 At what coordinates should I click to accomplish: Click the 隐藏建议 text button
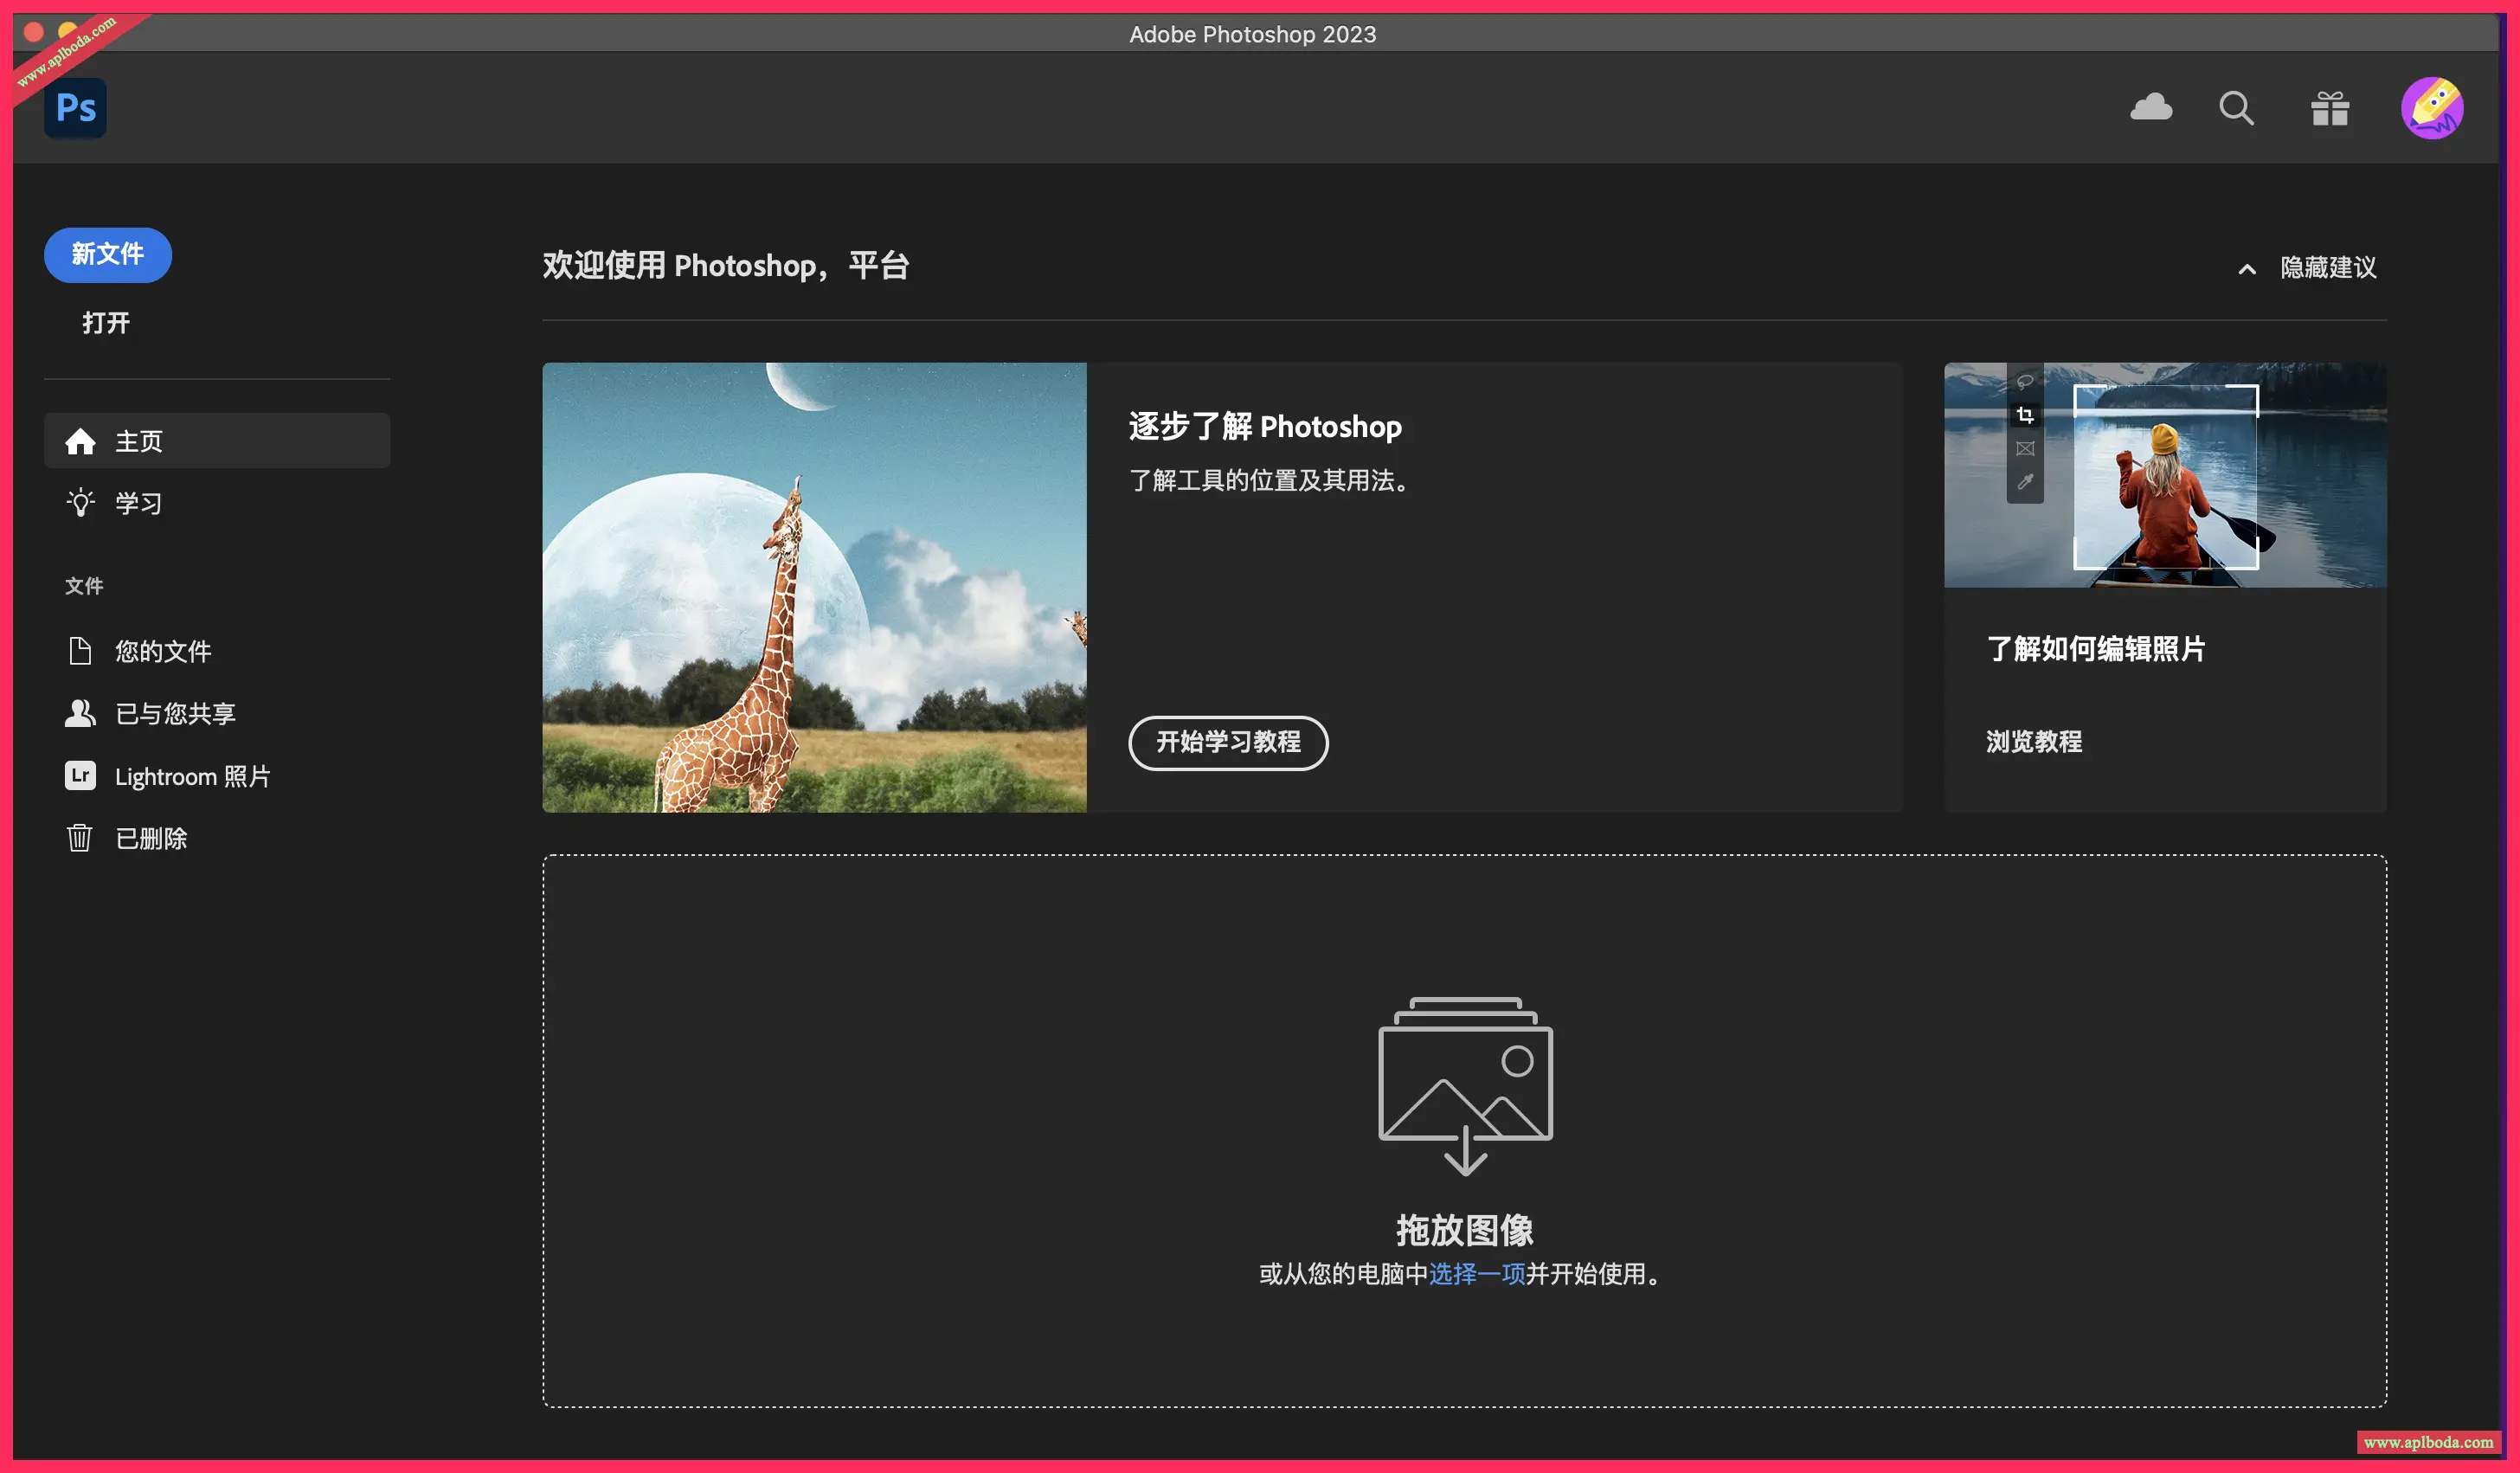(x=2328, y=268)
